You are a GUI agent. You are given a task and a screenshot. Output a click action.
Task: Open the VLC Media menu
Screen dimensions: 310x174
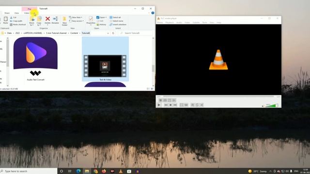tap(160, 23)
